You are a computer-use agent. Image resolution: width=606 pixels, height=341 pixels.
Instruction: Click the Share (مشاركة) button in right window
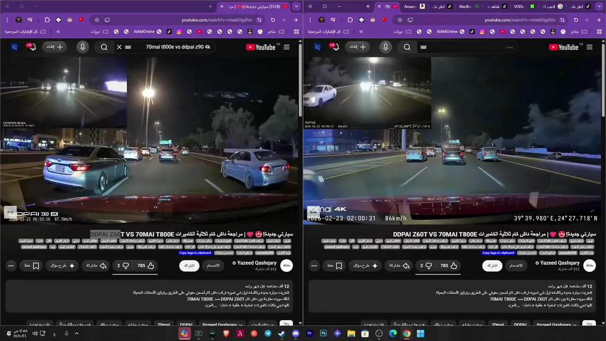click(399, 266)
